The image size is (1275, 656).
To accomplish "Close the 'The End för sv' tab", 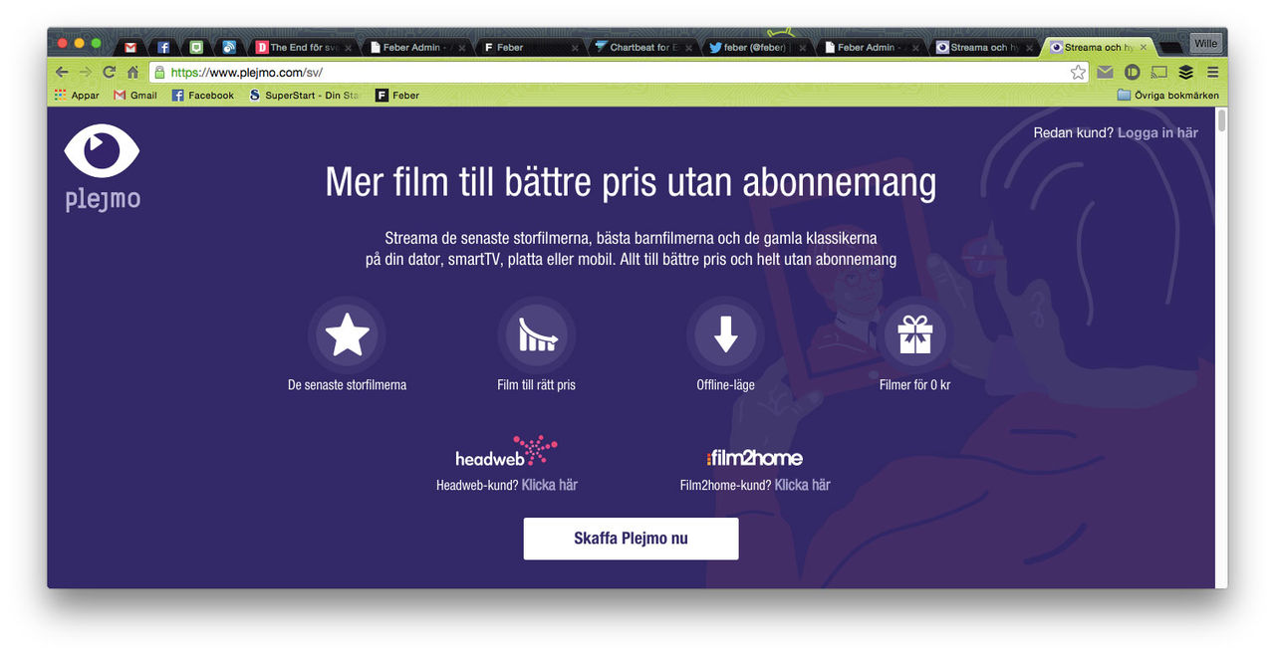I will tap(348, 48).
